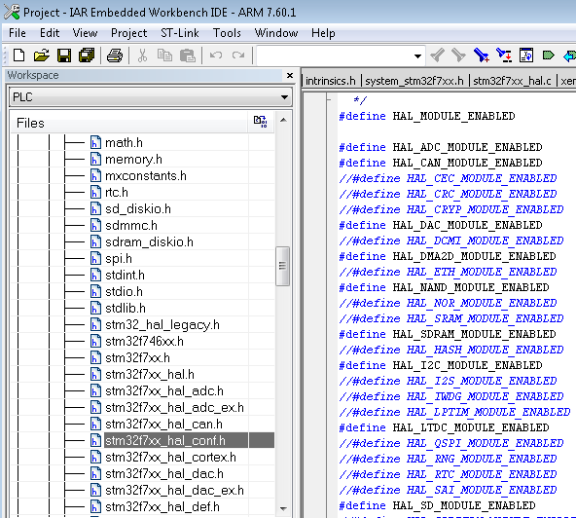Click the Toggle Bookmark flag icon

(548, 55)
